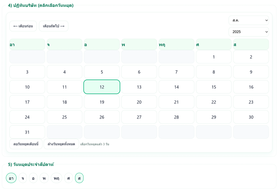This screenshot has width=279, height=190.
Task: Toggle Saturday (ส) weekly holiday
Action: tap(79, 178)
